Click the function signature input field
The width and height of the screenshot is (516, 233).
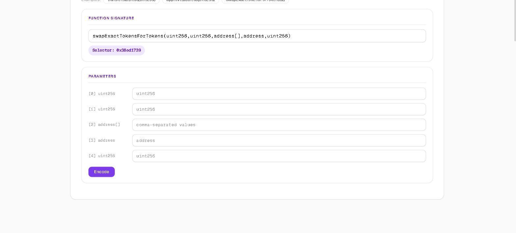[x=257, y=36]
